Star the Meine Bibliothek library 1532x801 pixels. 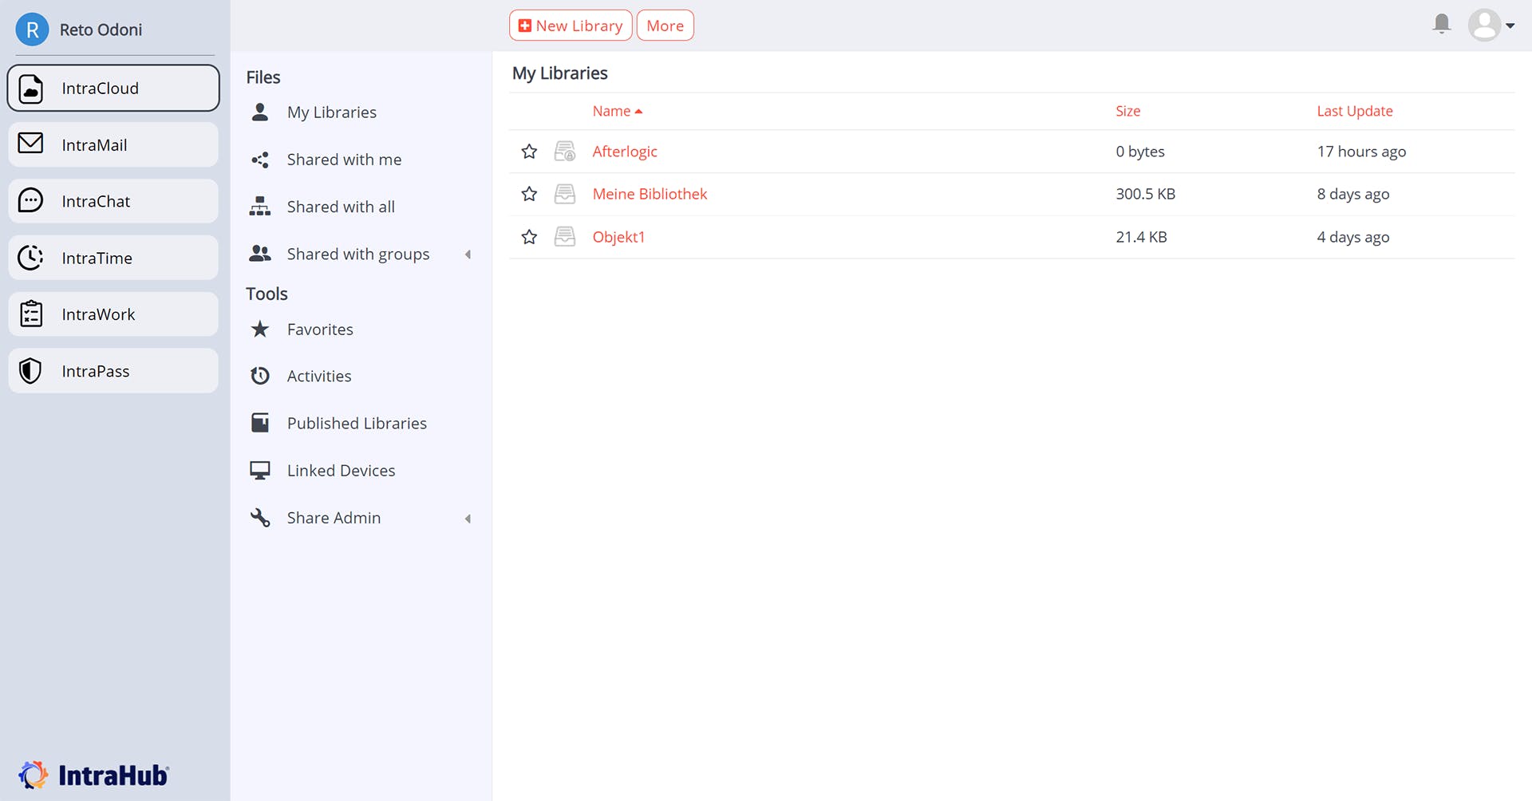pyautogui.click(x=529, y=194)
